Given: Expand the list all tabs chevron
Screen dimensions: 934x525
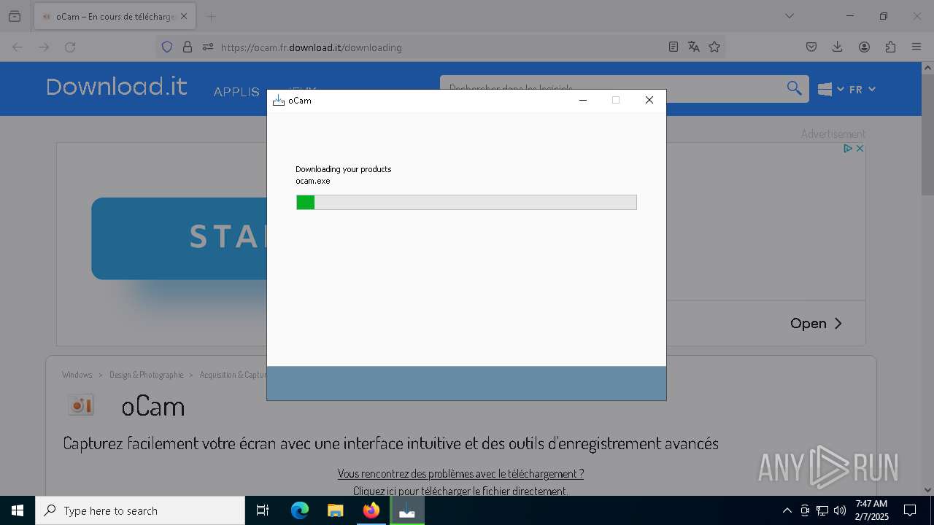Looking at the screenshot, I should click(x=789, y=16).
